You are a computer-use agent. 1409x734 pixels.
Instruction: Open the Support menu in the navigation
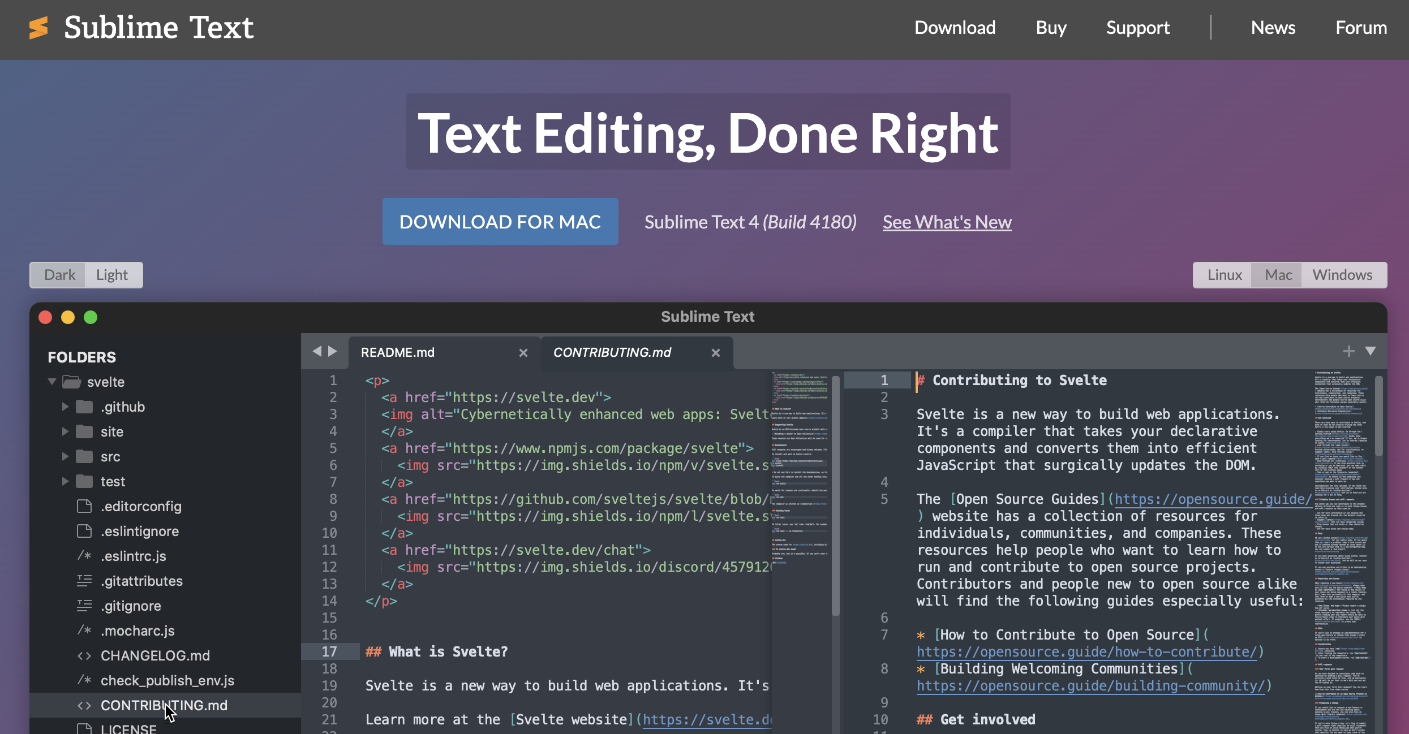1137,28
